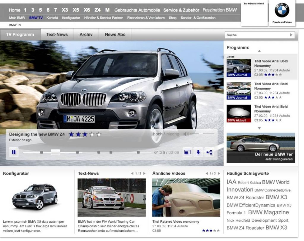Open the Archiv tab
The width and height of the screenshot is (304, 241).
click(x=86, y=35)
